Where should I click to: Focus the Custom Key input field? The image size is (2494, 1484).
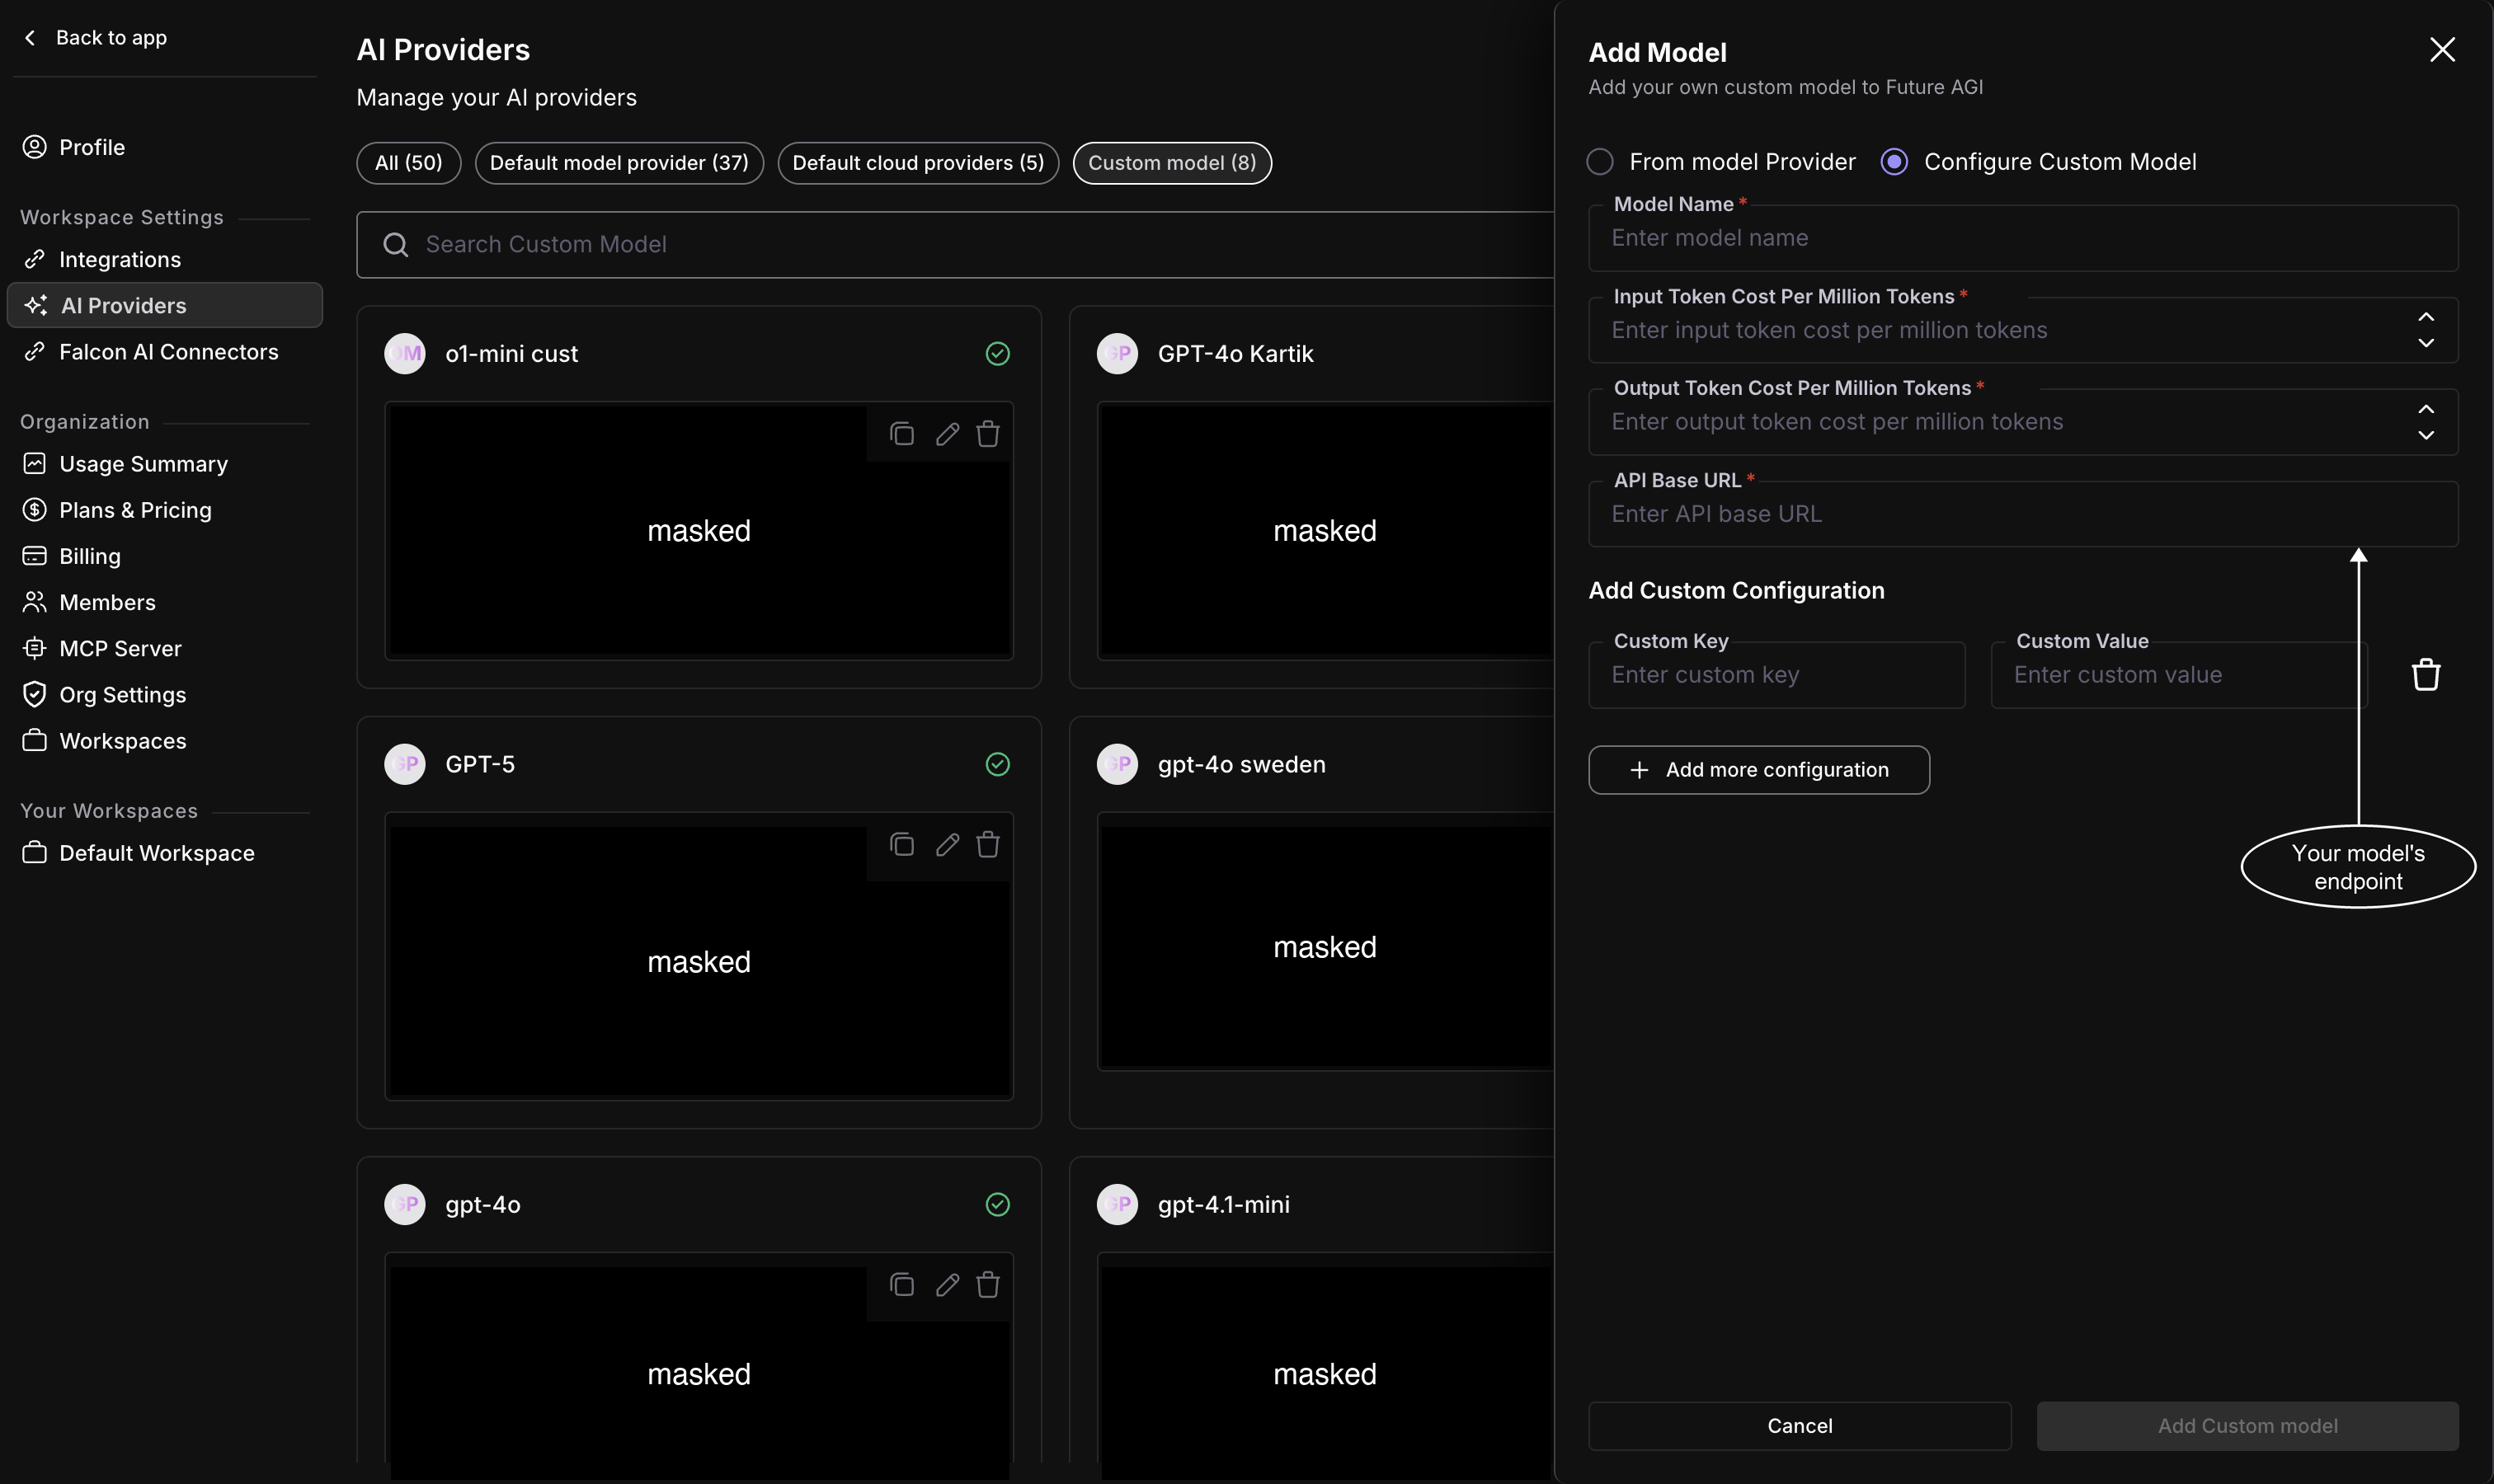click(1776, 675)
